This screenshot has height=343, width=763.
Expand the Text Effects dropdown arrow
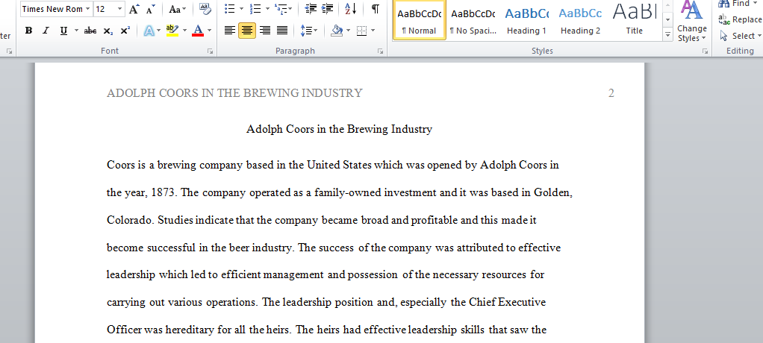(x=158, y=31)
